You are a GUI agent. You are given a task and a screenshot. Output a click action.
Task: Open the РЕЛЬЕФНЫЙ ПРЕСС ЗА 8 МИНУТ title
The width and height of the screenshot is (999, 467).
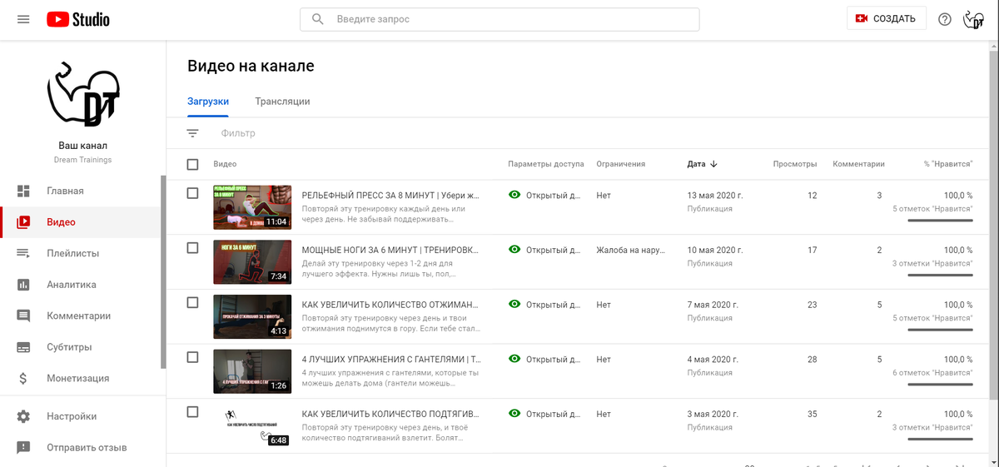tap(390, 196)
